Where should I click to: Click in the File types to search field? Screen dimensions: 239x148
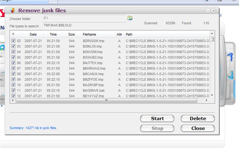(84, 25)
